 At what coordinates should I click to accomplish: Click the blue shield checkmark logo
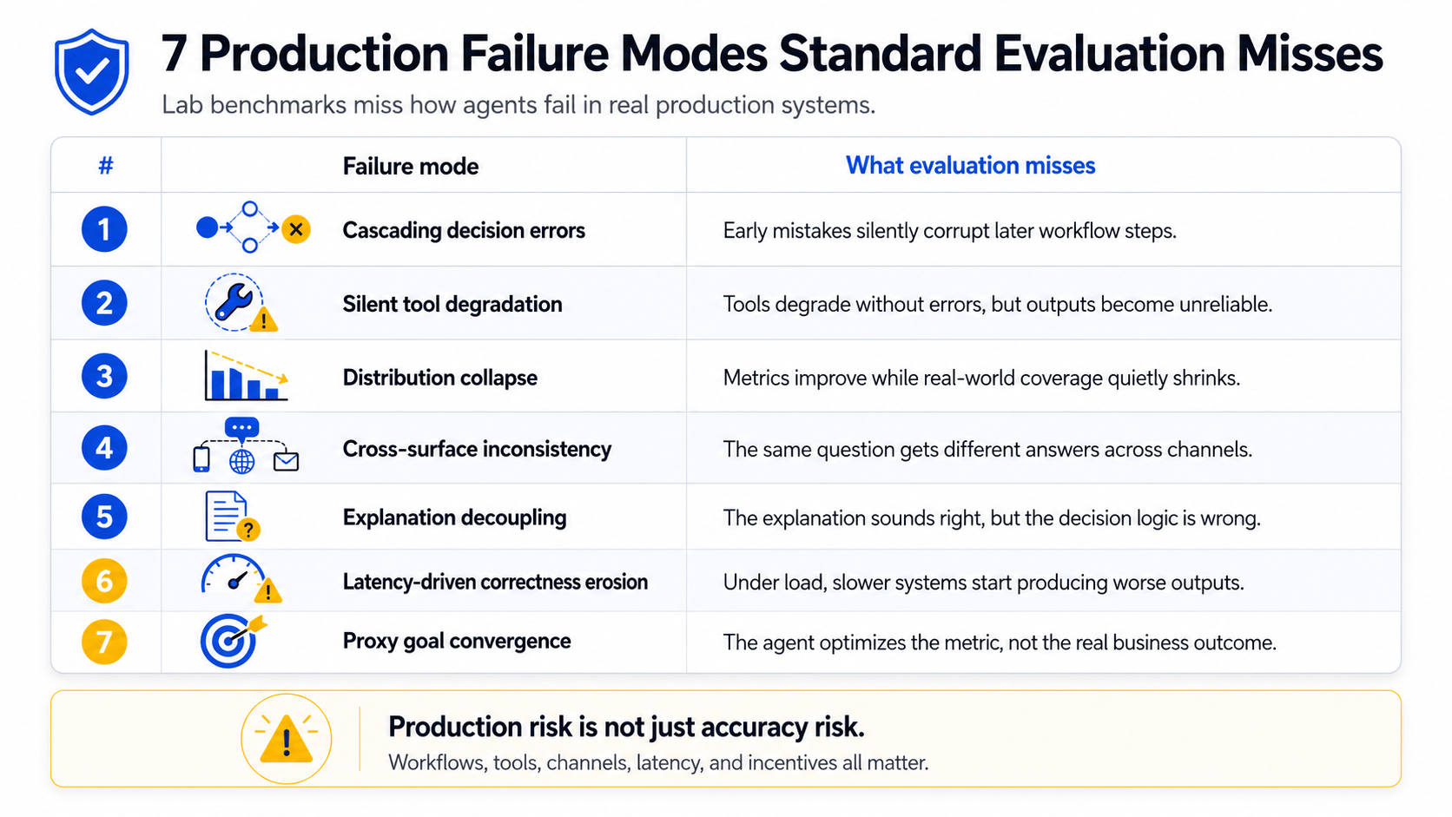coord(92,72)
